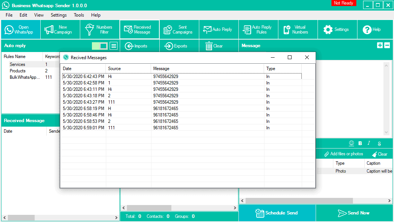Open the View menu

pos(39,15)
